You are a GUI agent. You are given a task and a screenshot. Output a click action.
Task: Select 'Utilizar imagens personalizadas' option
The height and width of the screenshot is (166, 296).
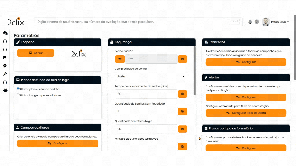[x=18, y=95]
